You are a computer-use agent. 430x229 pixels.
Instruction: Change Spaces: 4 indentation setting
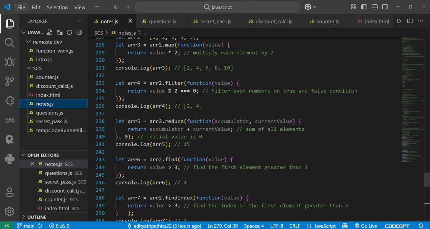pyautogui.click(x=254, y=226)
